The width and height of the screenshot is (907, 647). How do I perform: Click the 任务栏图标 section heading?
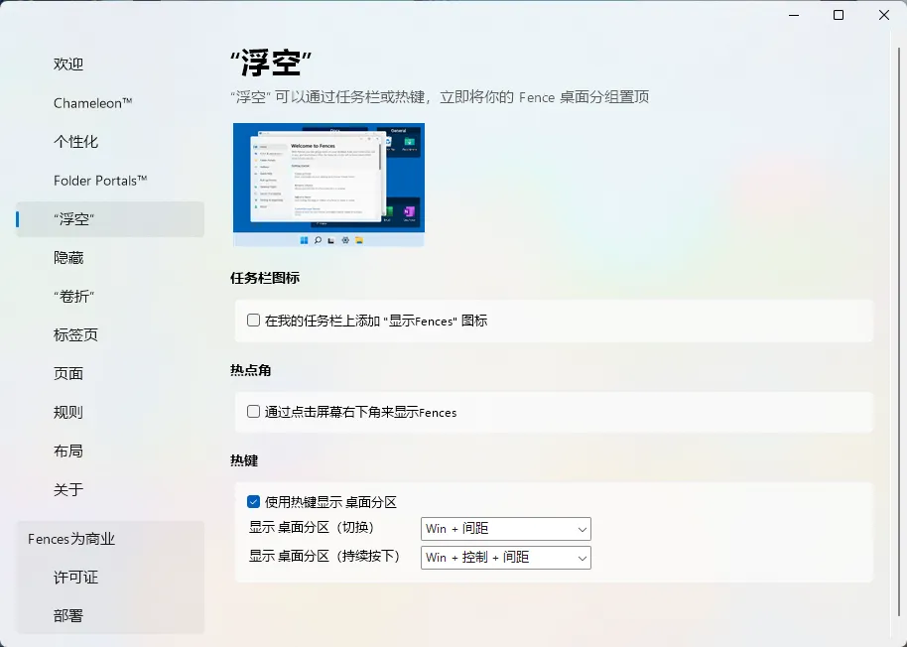point(265,278)
